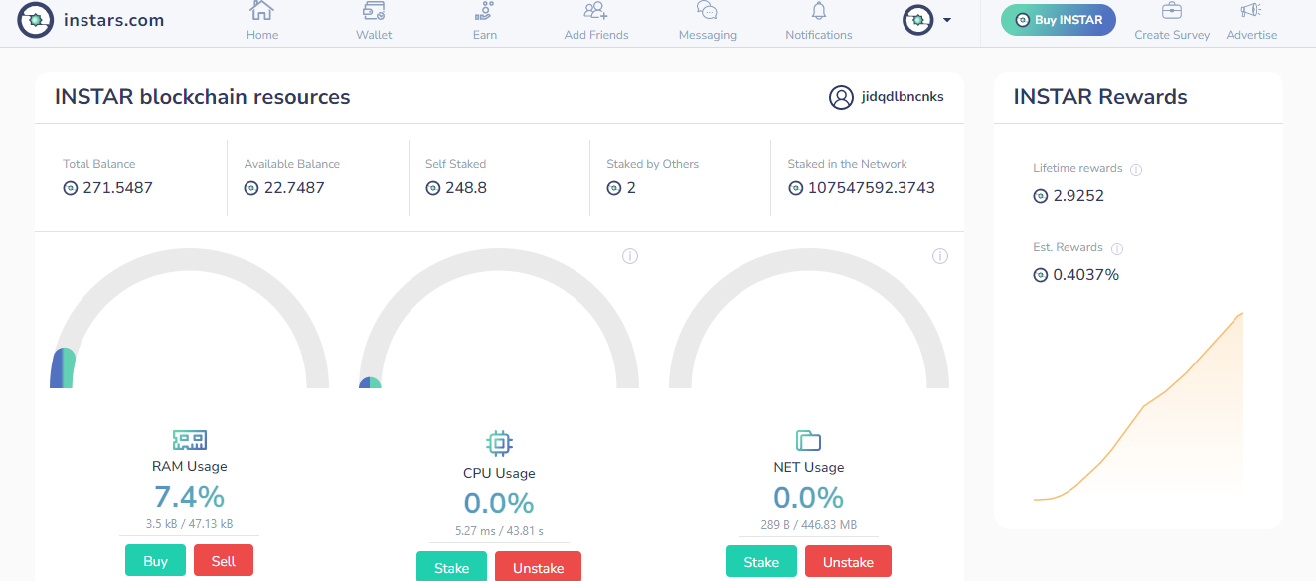Click the INSTAR Rewards heading

coord(1100,97)
